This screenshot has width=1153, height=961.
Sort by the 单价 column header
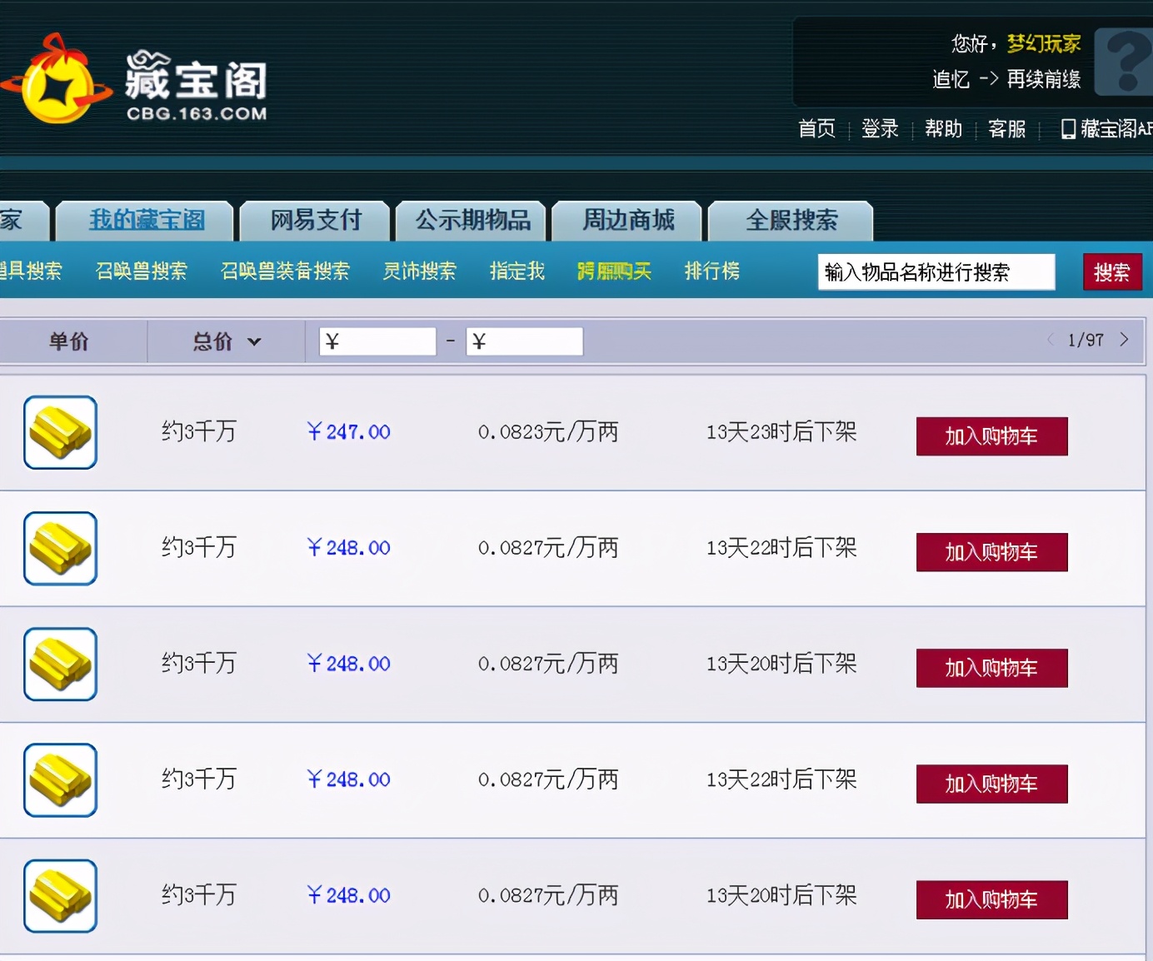(x=68, y=341)
